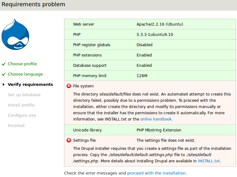Click proceed with the installation link
This screenshot has height=177, width=237.
(156, 173)
